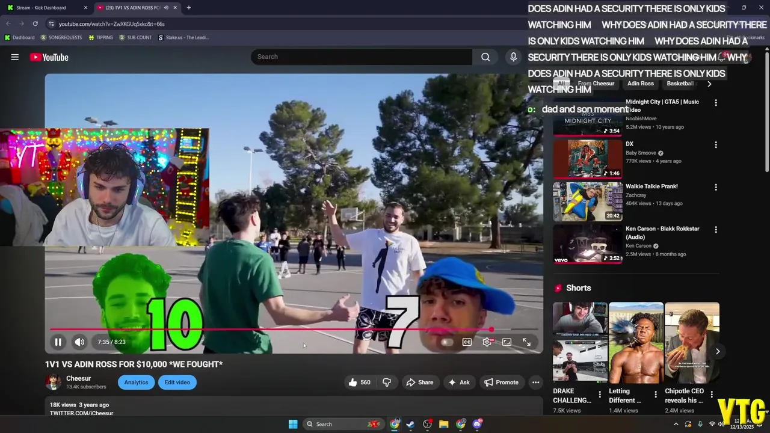Click the magnifier search button

pos(485,57)
